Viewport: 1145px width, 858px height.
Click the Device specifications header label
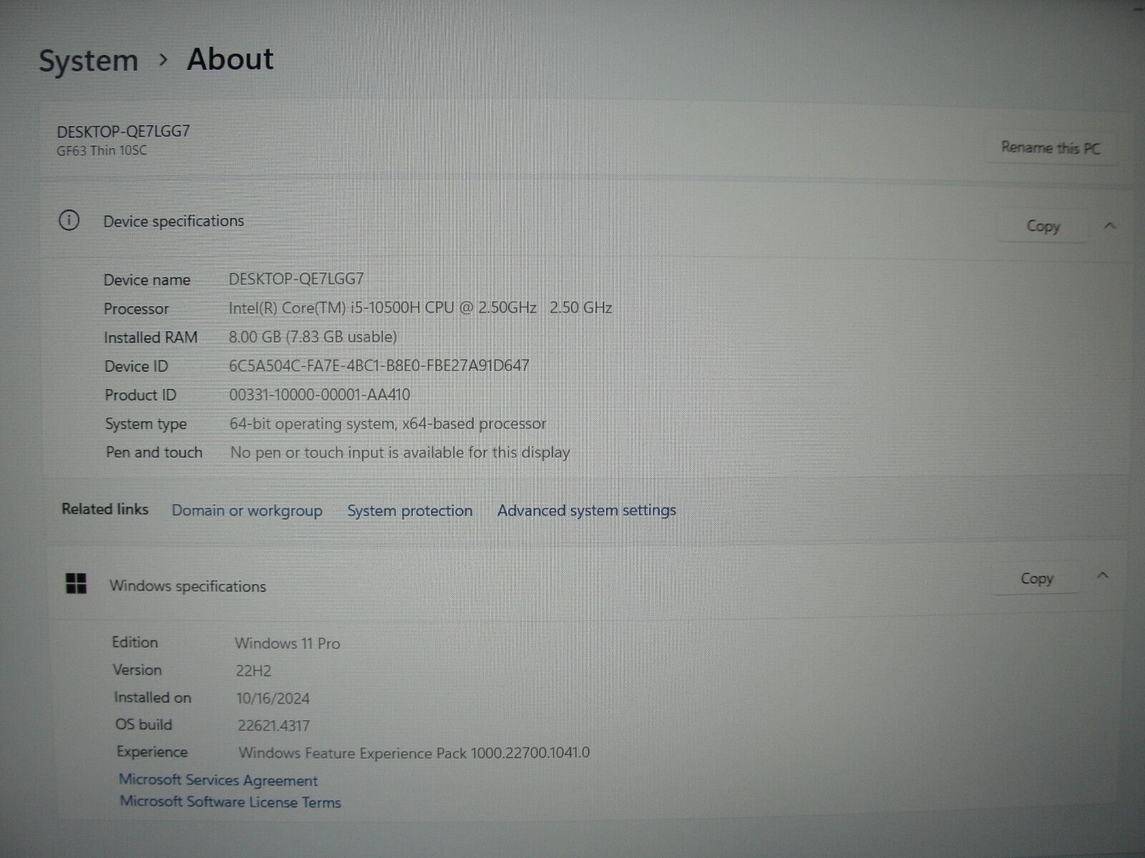click(174, 221)
